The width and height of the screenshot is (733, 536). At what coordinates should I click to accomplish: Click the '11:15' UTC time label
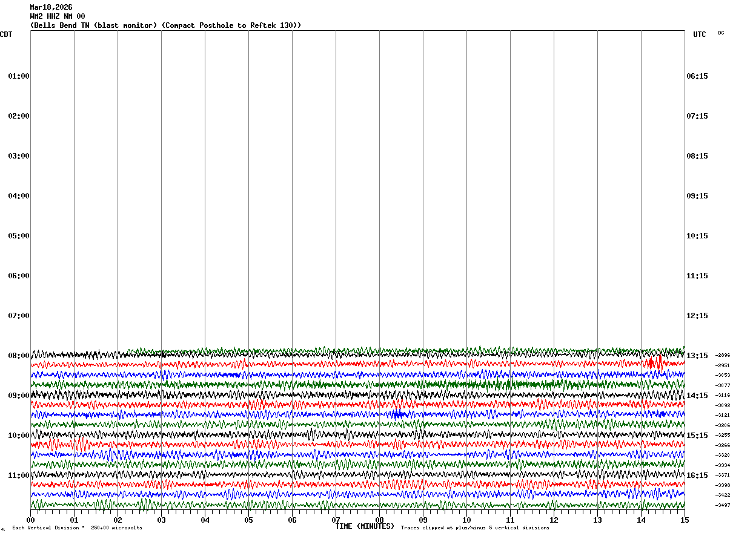[x=697, y=276]
